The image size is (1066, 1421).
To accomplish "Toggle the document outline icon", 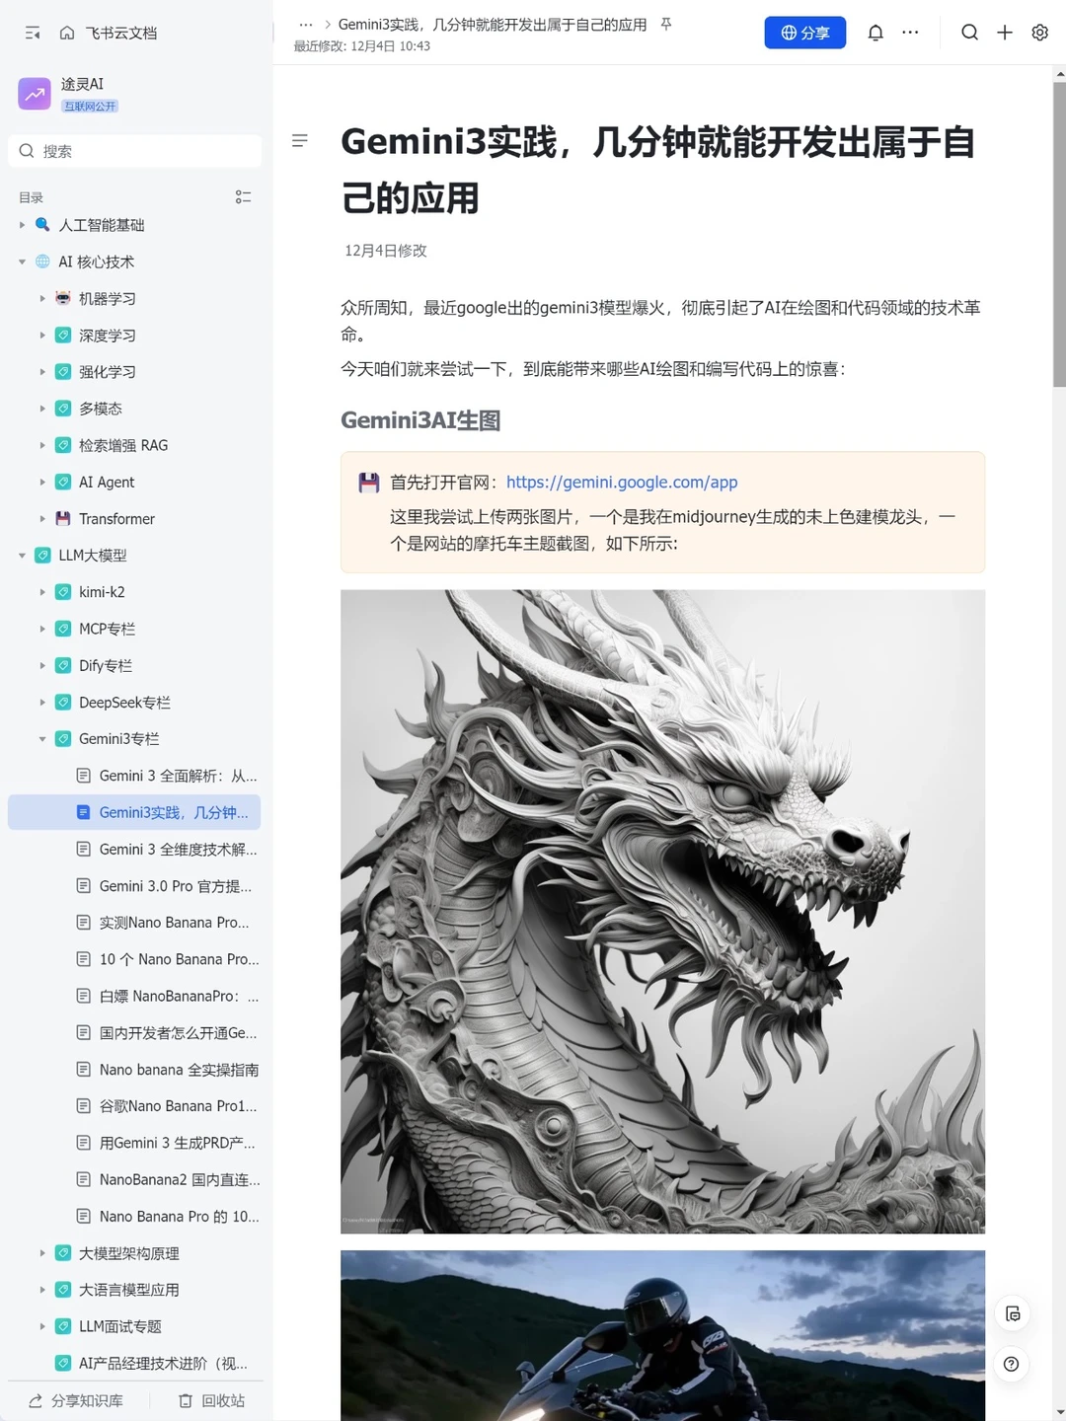I will point(300,141).
